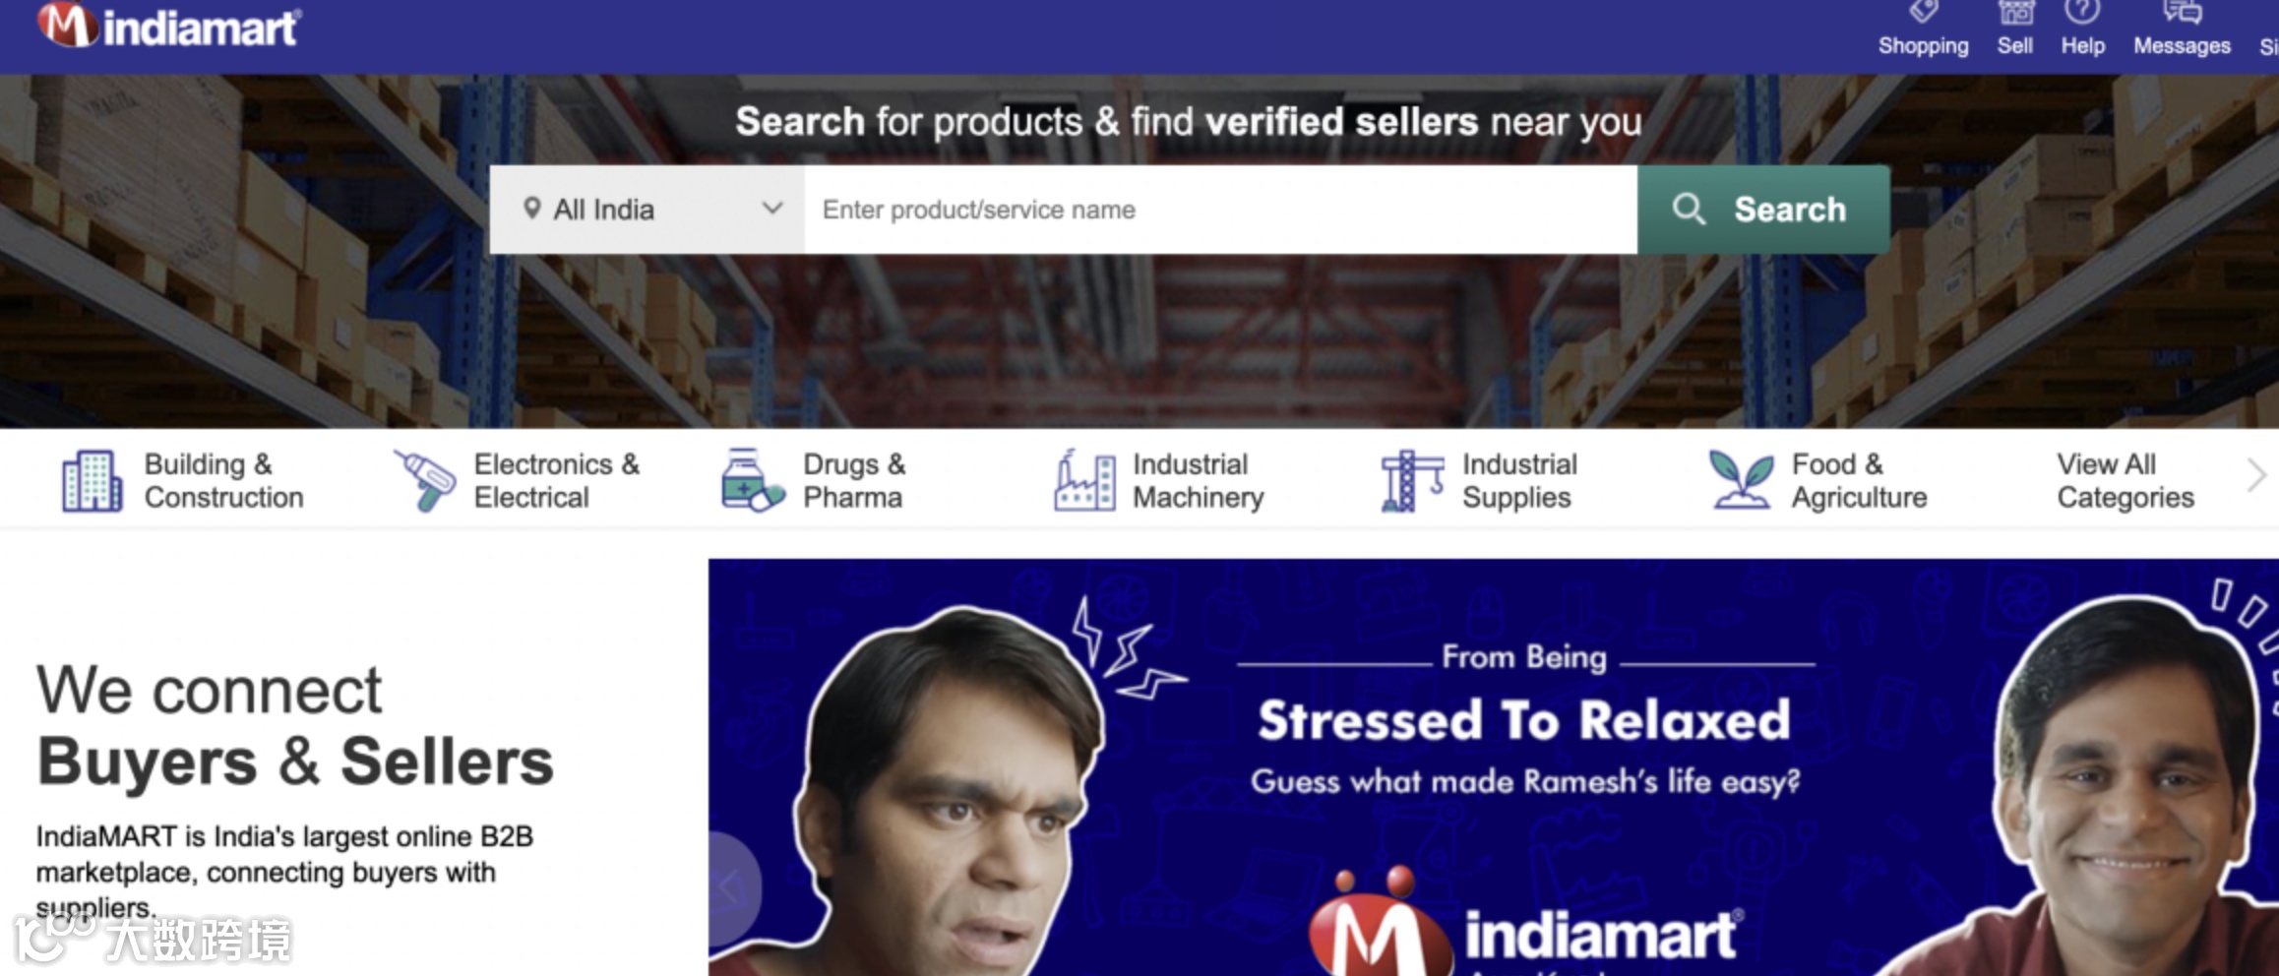Click the Building & Construction building icon

pos(92,480)
